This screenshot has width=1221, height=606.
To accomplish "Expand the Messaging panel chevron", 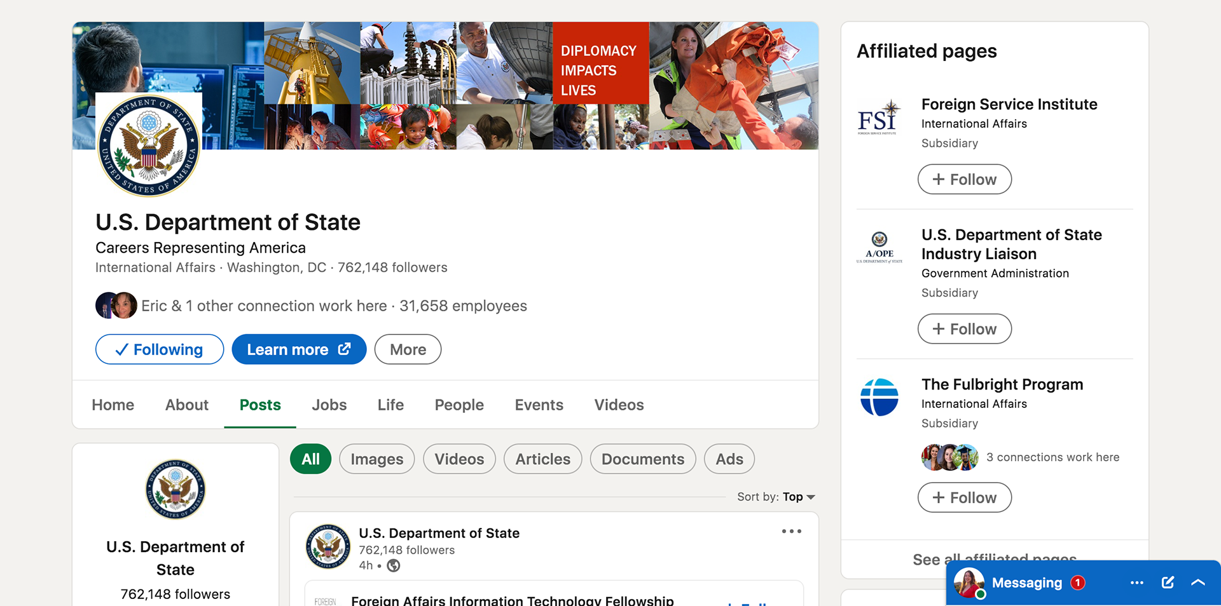I will coord(1198,582).
